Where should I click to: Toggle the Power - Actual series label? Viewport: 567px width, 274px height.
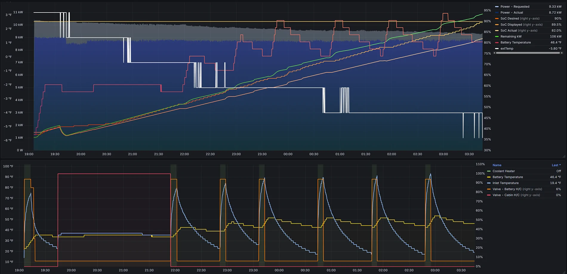click(x=511, y=13)
